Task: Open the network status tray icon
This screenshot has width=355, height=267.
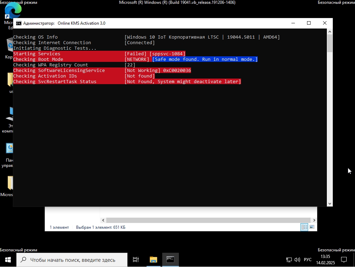Action: click(289, 260)
